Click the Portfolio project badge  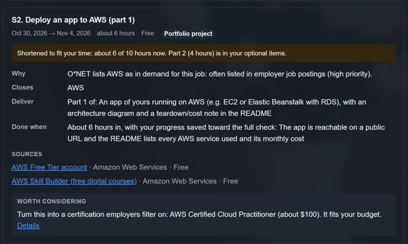188,33
